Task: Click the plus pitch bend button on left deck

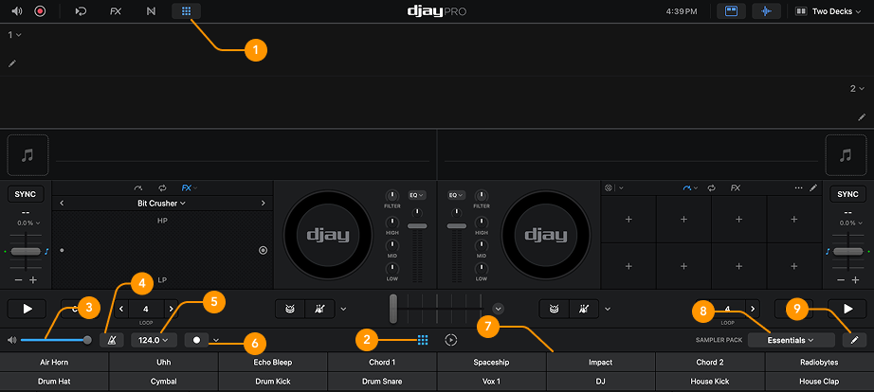Action: click(x=33, y=280)
